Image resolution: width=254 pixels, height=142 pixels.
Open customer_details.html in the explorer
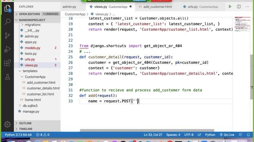coord(43,88)
